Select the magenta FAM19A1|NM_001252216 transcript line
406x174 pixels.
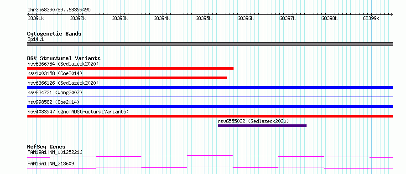click(210, 156)
